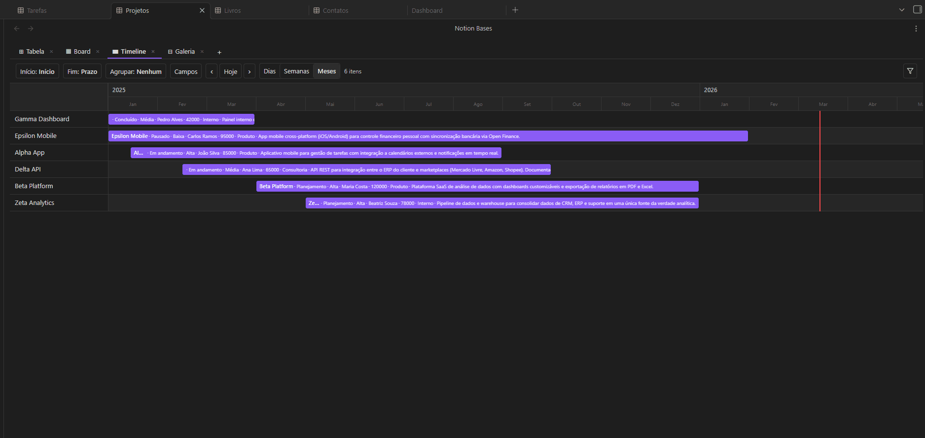Open the Fim: Prazo end field dropdown
The image size is (925, 438).
tap(82, 71)
